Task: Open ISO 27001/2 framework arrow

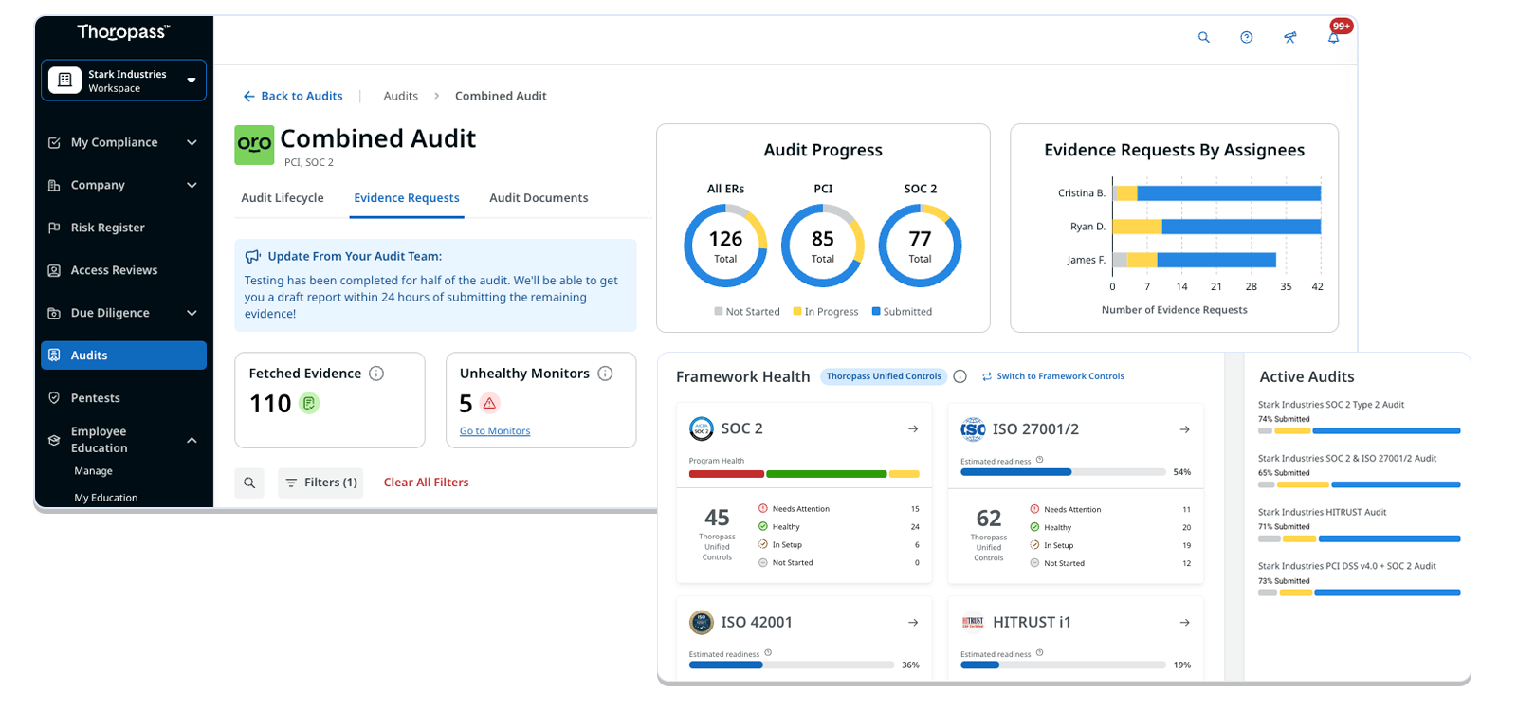Action: point(1184,429)
